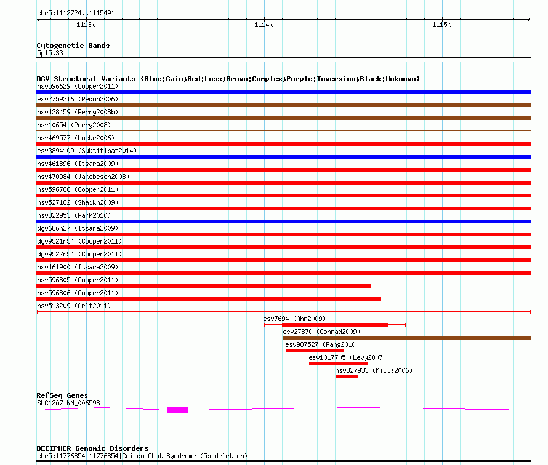The width and height of the screenshot is (548, 465).
Task: Open the nsv428459 (Perry2008b) variant label
Action: 78,112
